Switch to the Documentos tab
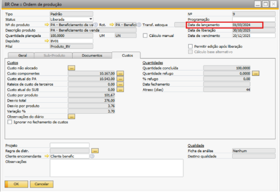The image size is (280, 192). pyautogui.click(x=92, y=55)
